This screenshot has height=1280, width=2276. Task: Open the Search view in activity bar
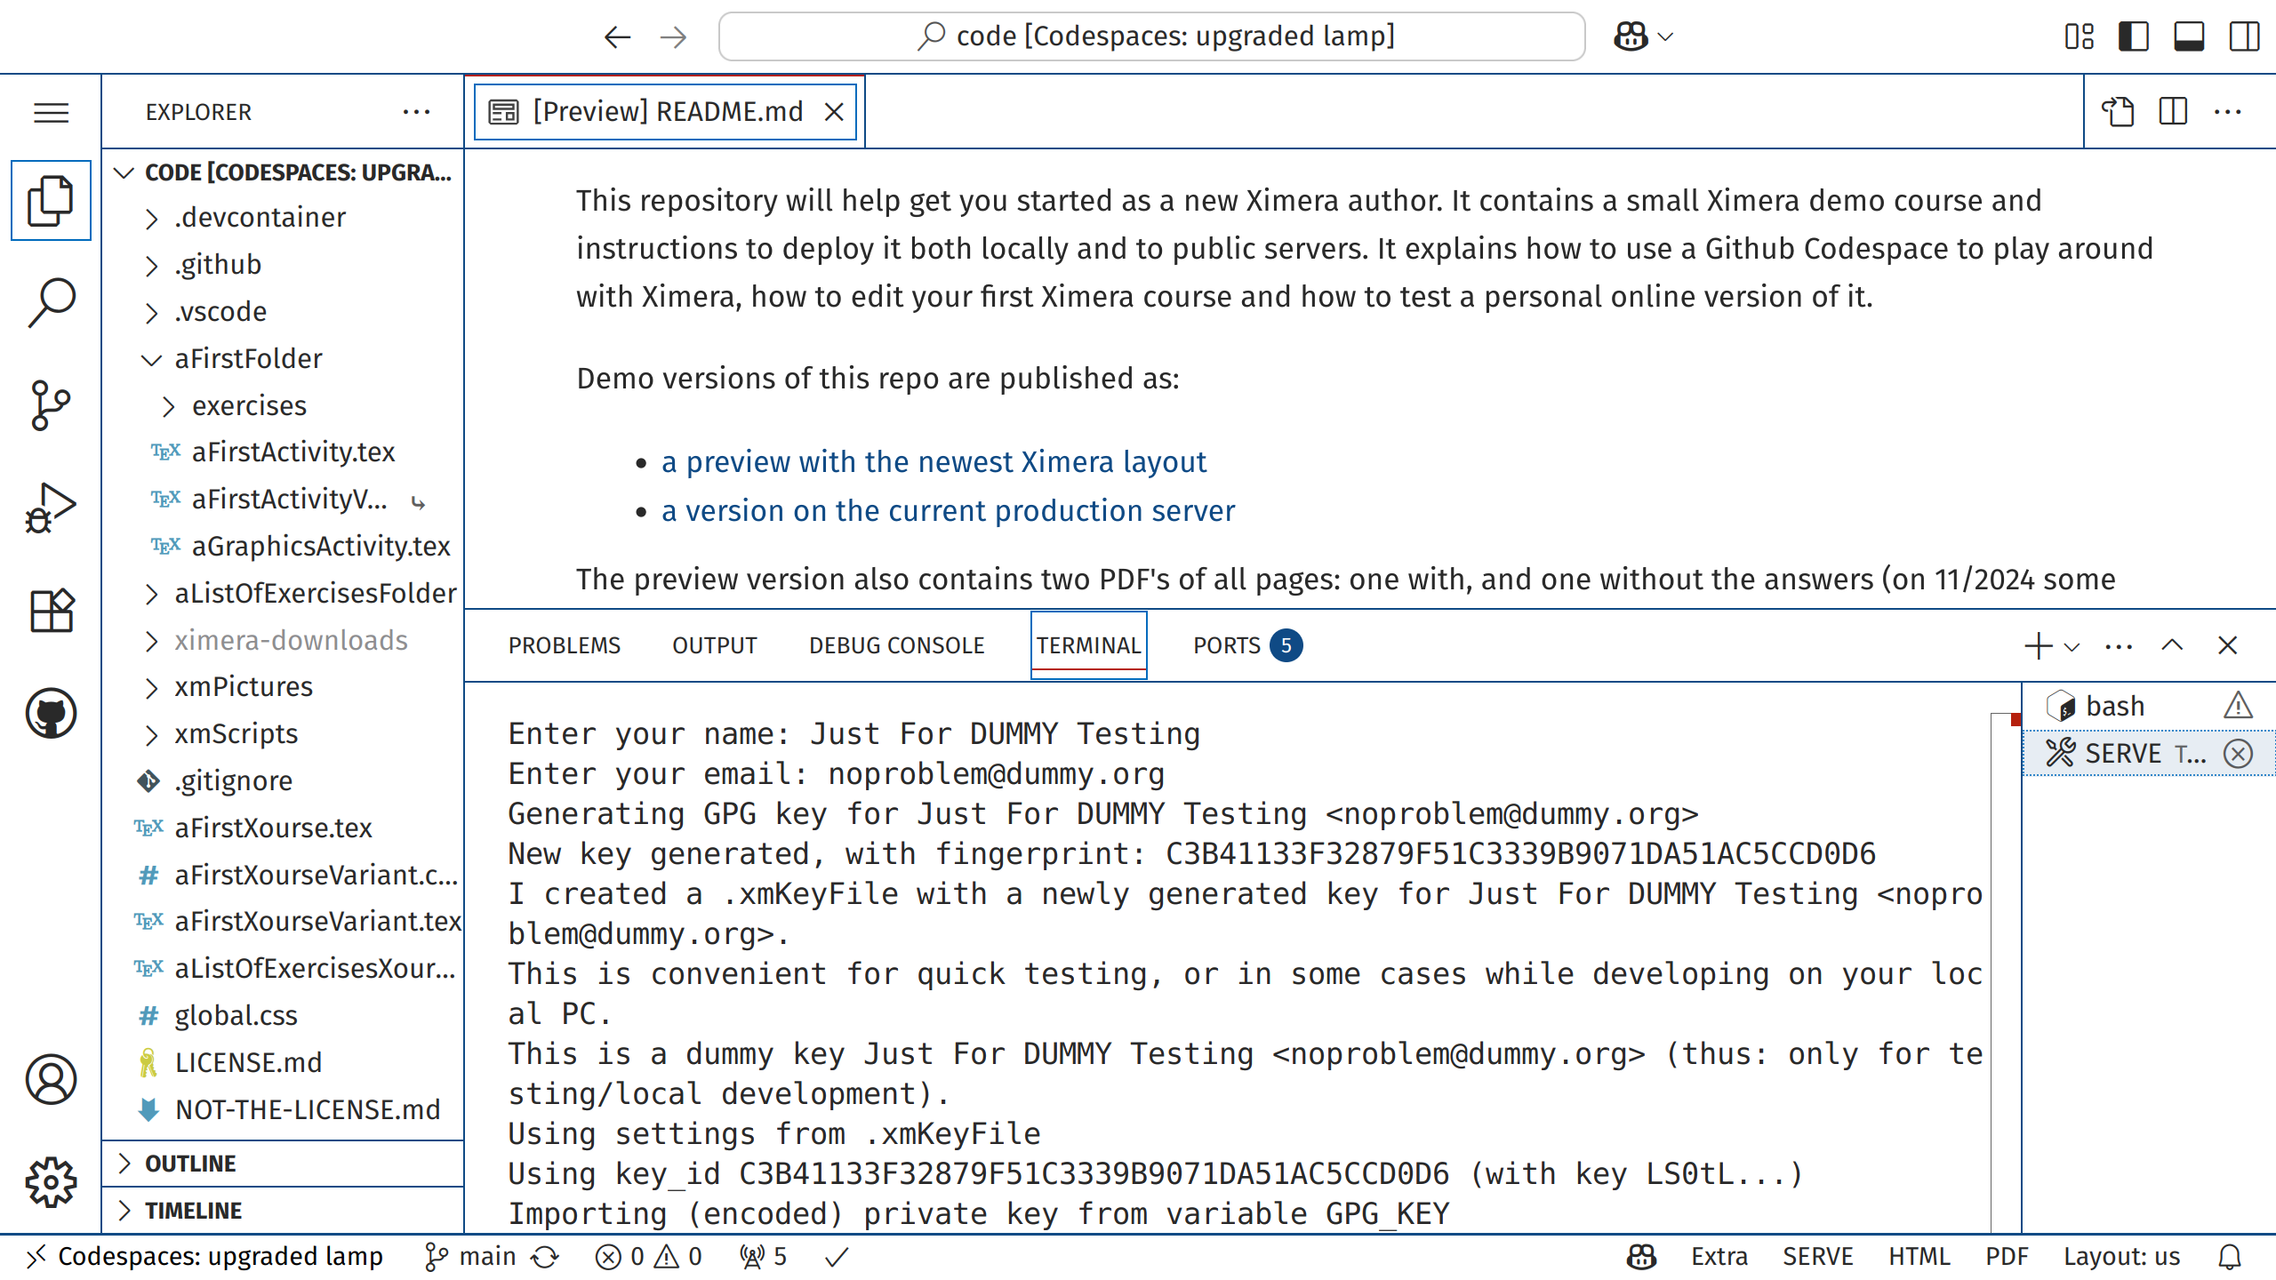point(51,302)
